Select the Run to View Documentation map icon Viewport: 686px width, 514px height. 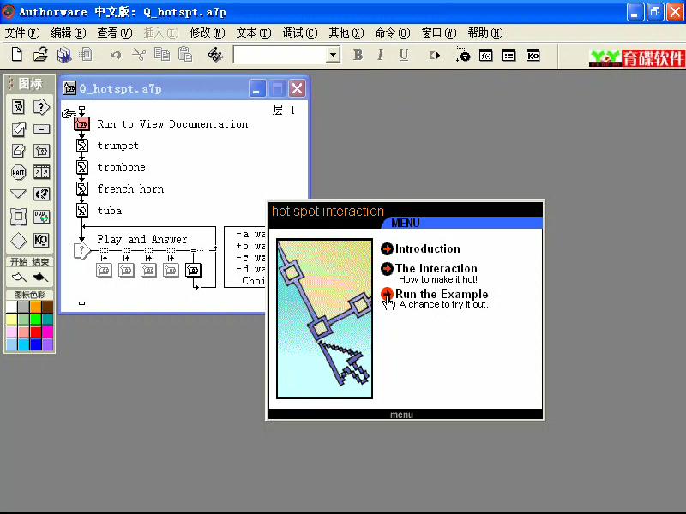point(81,123)
